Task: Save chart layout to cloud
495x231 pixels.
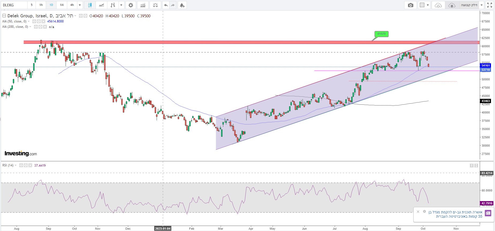Action: pyautogui.click(x=452, y=5)
